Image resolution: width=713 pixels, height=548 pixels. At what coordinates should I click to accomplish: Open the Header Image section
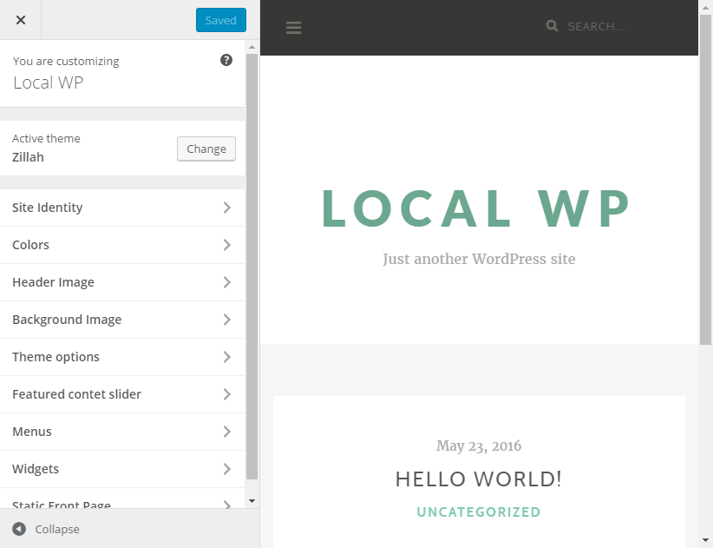(122, 282)
